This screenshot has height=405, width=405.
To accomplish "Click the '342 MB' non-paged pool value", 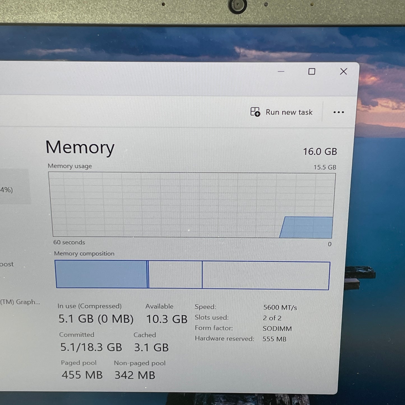I will click(x=135, y=375).
